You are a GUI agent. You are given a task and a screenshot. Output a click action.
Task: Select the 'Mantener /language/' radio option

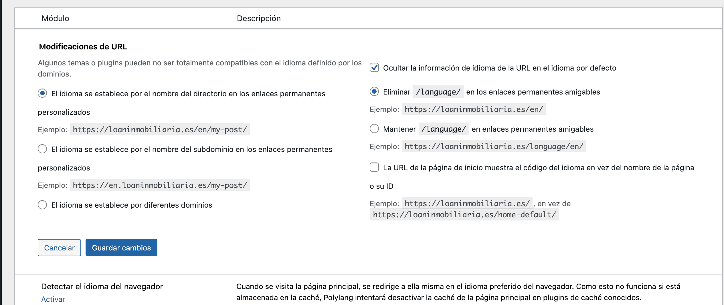pyautogui.click(x=374, y=129)
